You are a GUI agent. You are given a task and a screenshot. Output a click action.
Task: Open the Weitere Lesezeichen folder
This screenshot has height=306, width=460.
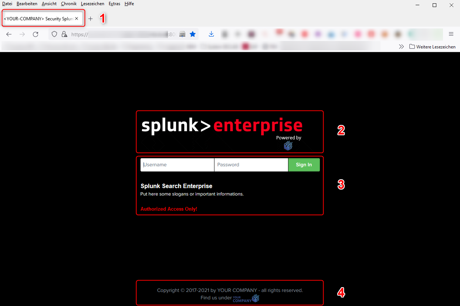pos(432,47)
